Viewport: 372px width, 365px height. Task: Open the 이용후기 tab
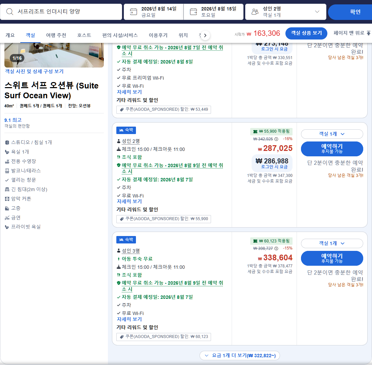point(158,35)
